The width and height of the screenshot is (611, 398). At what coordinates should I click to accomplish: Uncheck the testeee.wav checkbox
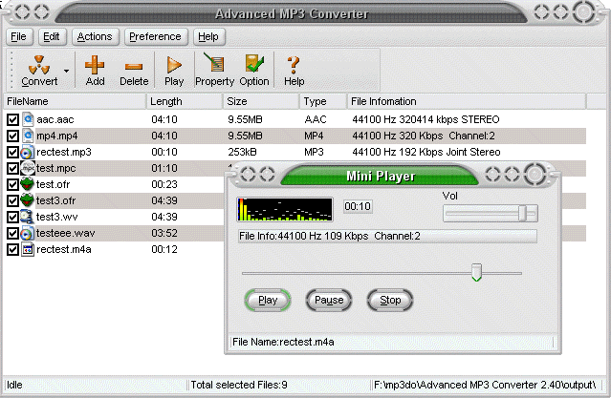point(12,233)
